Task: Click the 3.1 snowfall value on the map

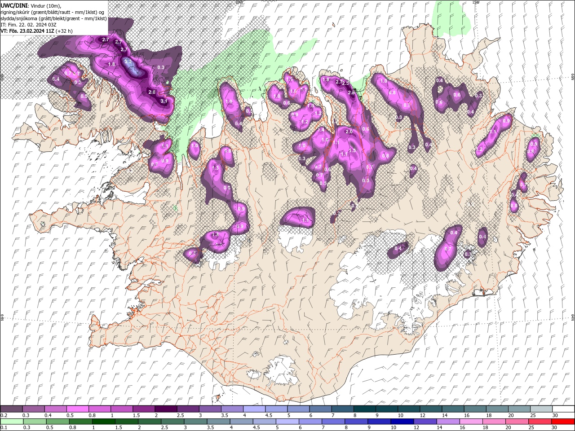Action: (164, 101)
